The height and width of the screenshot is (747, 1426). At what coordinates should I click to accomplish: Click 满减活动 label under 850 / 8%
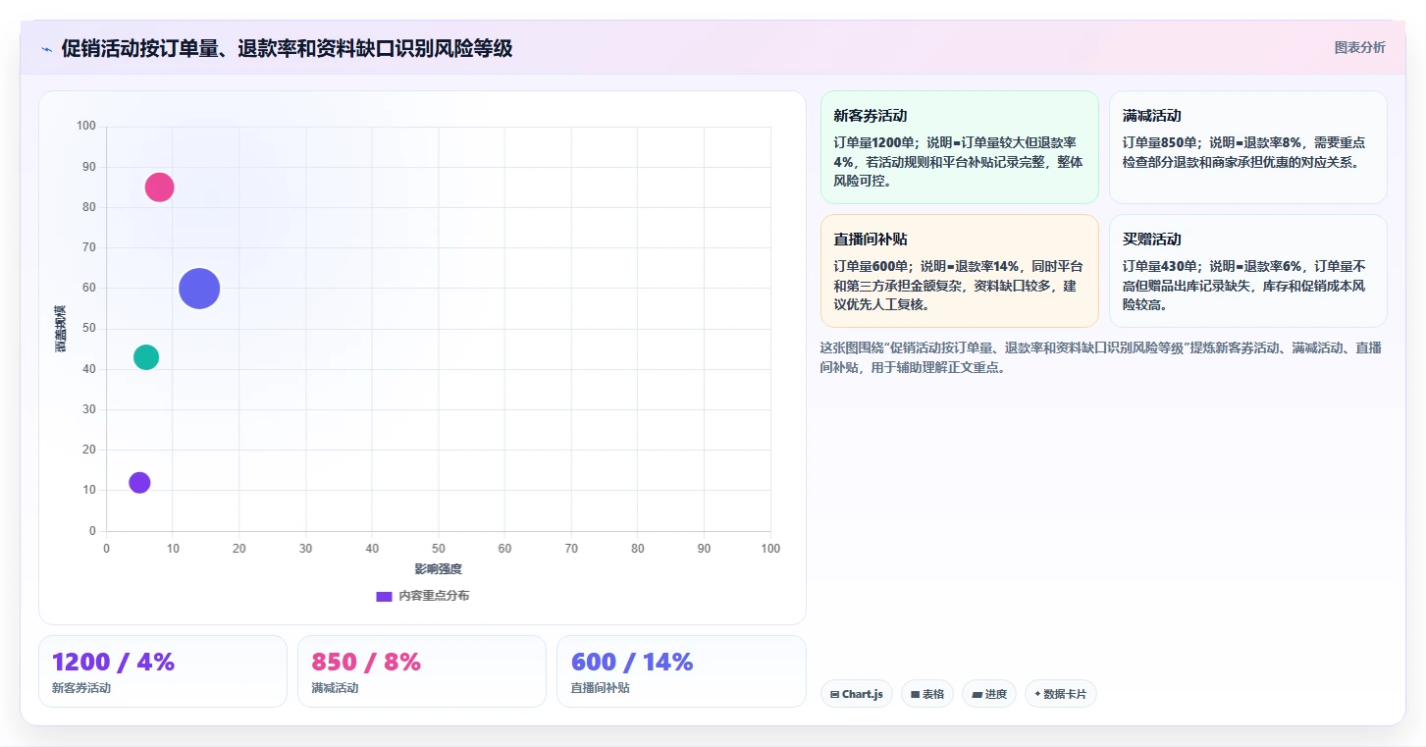(x=335, y=688)
